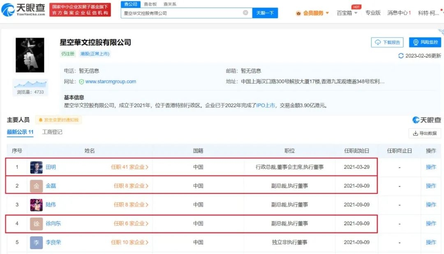444x254 pixels.
Task: Click 操作 in 金磊's row
Action: click(x=431, y=186)
